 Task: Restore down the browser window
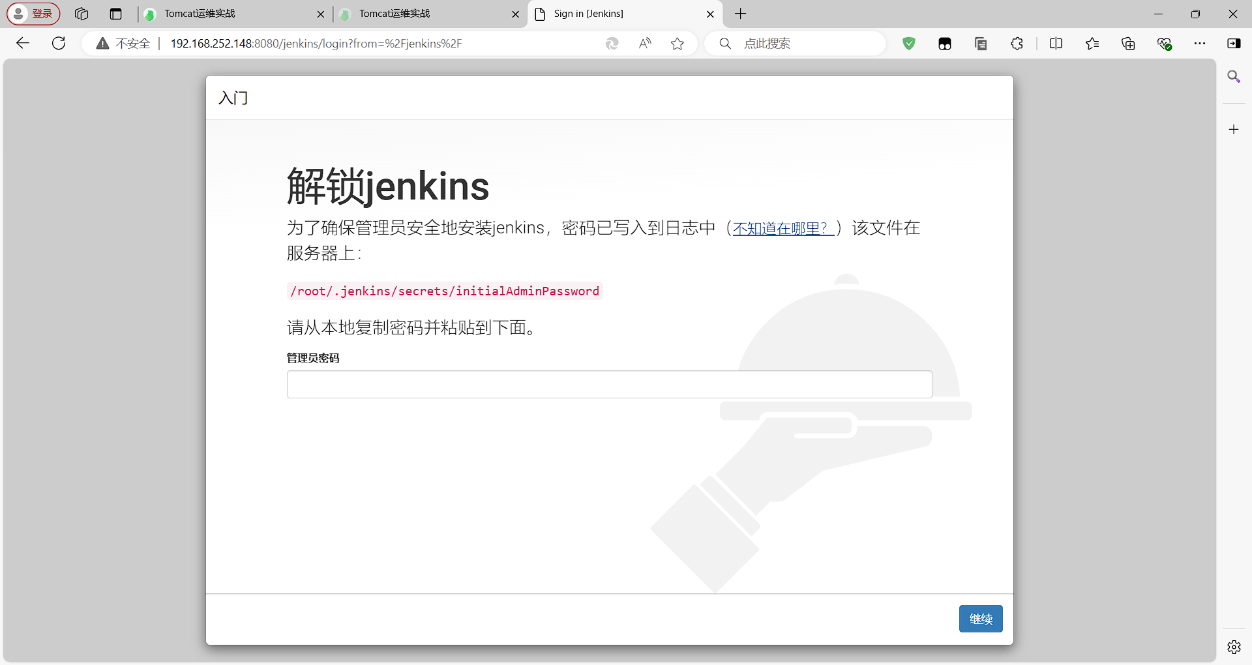1195,14
